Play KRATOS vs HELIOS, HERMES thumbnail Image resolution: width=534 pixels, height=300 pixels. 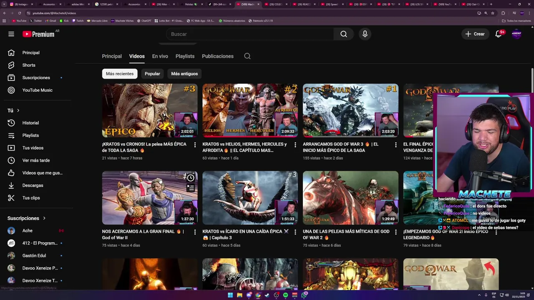[250, 110]
